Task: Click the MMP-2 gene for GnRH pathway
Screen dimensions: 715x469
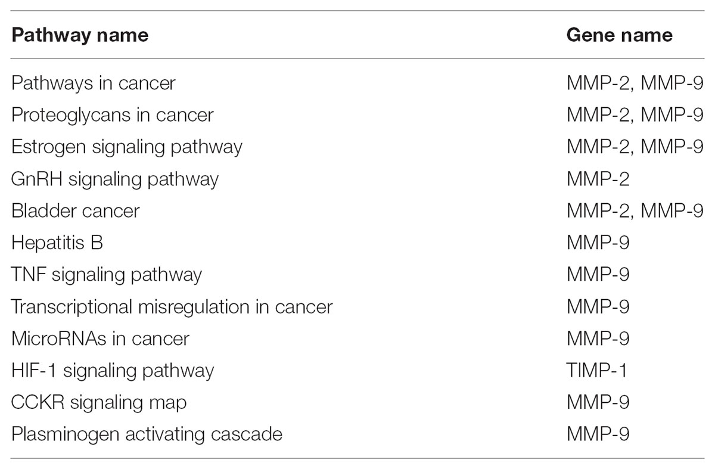Action: click(598, 178)
